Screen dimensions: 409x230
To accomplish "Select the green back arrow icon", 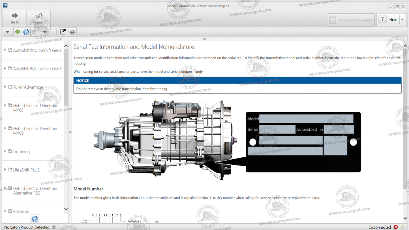I will [17, 32].
